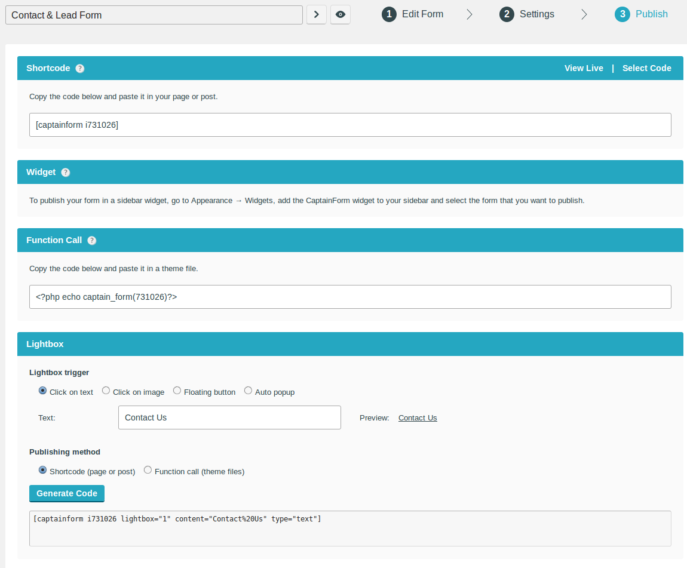
Task: Open the Widget section help icon
Action: 65,171
